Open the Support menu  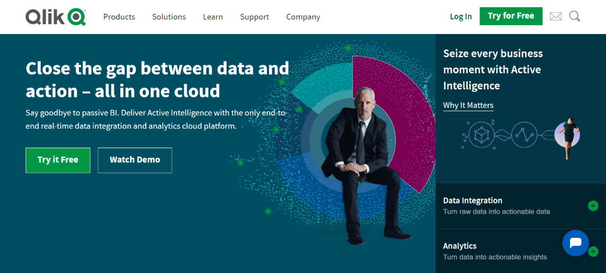[x=254, y=17]
